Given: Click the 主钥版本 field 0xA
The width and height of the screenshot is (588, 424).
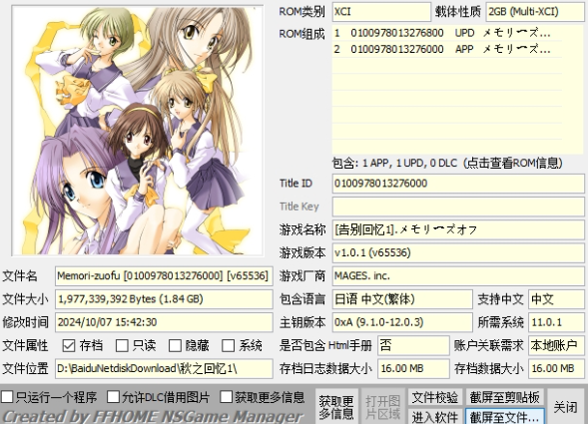Looking at the screenshot, I should pyautogui.click(x=402, y=322).
